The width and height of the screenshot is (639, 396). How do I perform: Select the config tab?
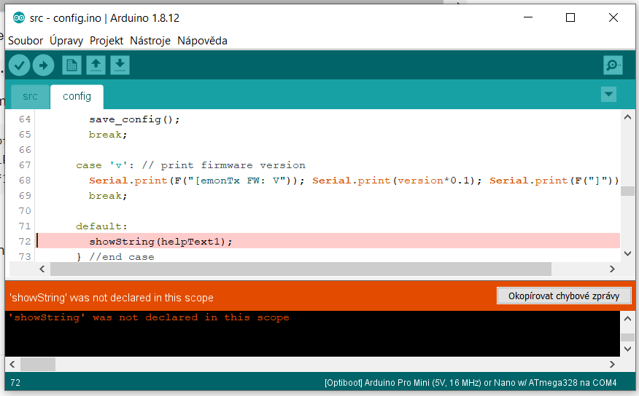pos(77,96)
